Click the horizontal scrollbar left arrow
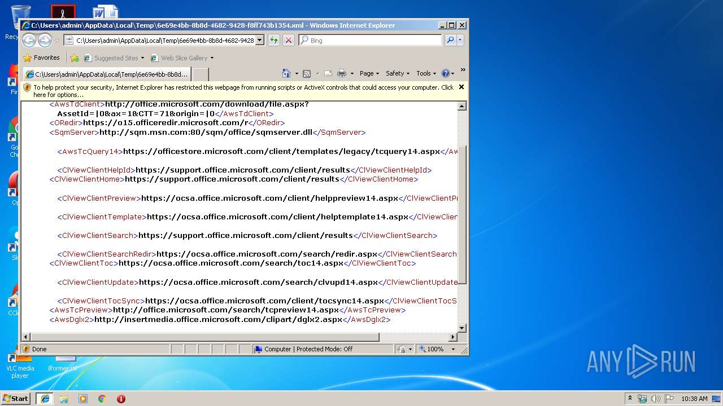This screenshot has height=406, width=723. (26, 337)
